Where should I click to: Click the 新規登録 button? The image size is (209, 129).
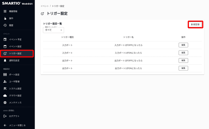pyautogui.click(x=195, y=24)
